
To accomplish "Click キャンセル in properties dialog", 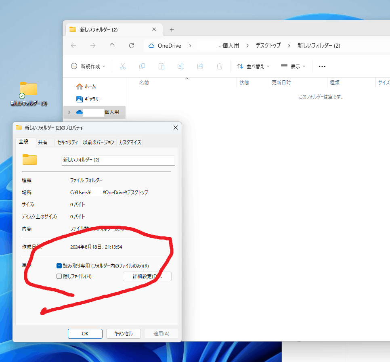I will (124, 334).
